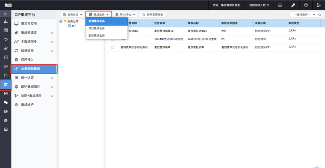Click the file icon beside zx1
This screenshot has height=168, width=325.
tap(70, 26)
